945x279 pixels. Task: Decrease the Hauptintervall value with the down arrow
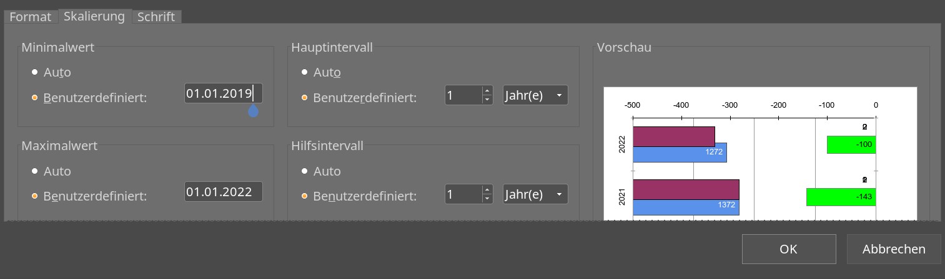coord(487,100)
